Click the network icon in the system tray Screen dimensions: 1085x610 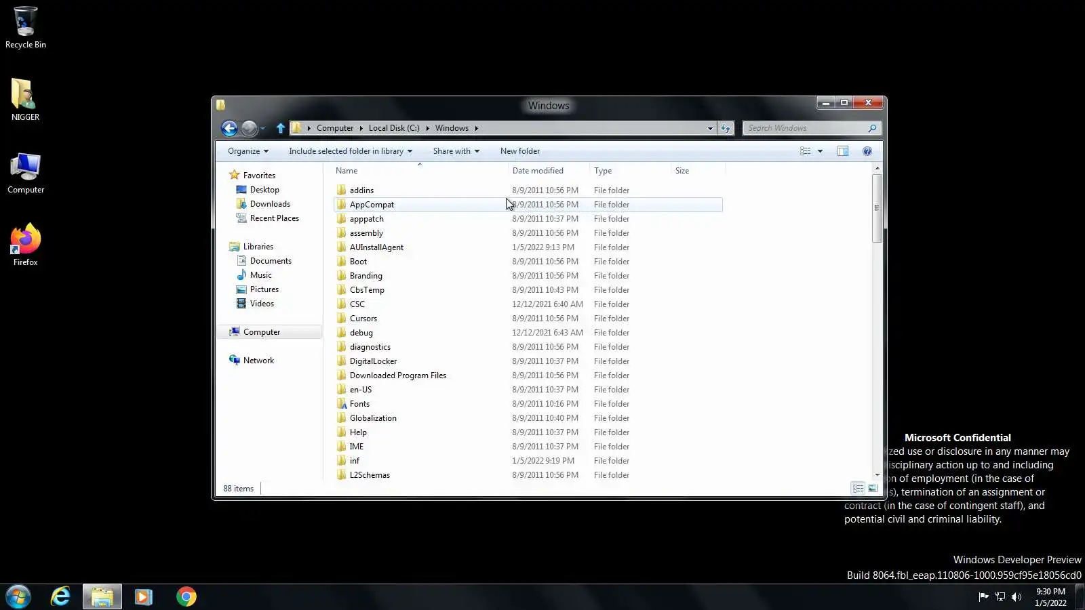[x=1000, y=596]
